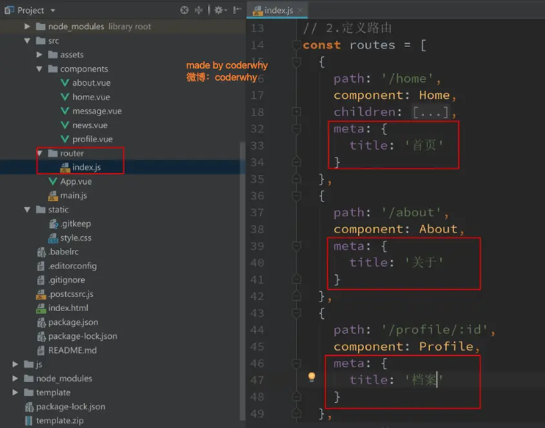Fold the profile meta block at line 46
This screenshot has height=428, width=545.
click(296, 363)
